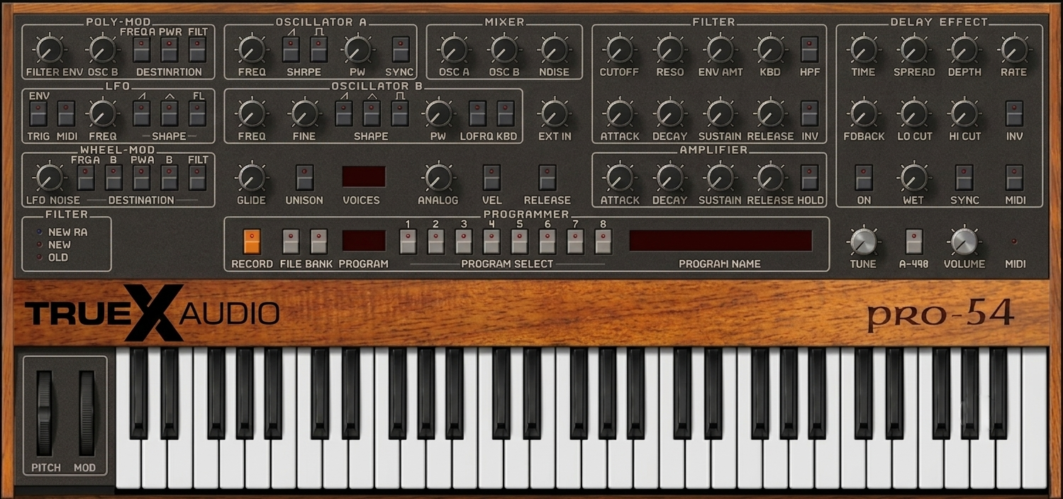Click the PROGRAM NAME display
This screenshot has height=499, width=1063.
coord(720,240)
